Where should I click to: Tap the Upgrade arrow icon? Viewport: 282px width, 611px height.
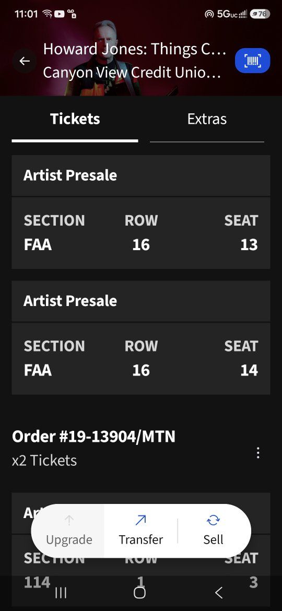(x=69, y=520)
